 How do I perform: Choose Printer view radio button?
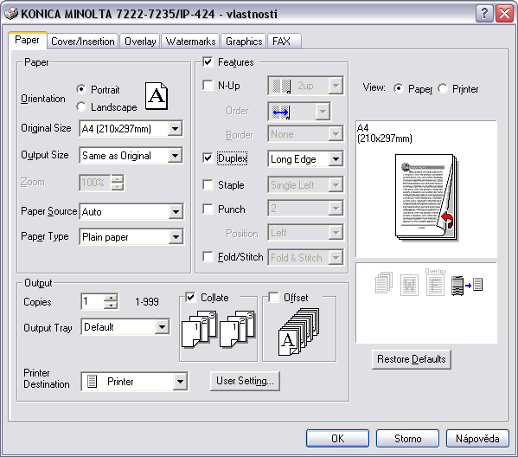click(x=443, y=88)
